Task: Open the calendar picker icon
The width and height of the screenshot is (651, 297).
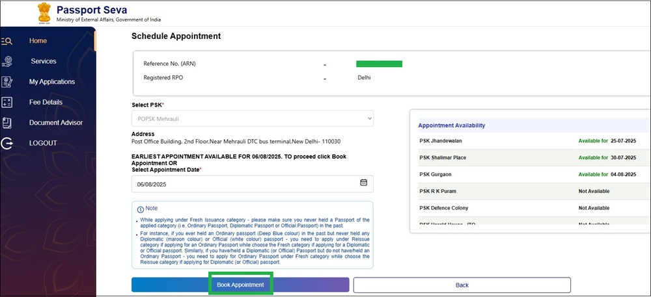Action: click(x=364, y=182)
